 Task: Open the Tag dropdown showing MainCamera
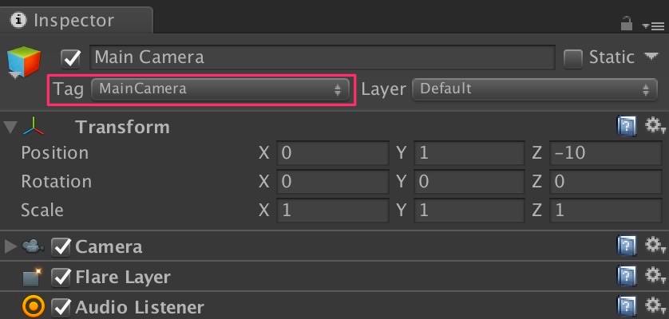point(220,89)
